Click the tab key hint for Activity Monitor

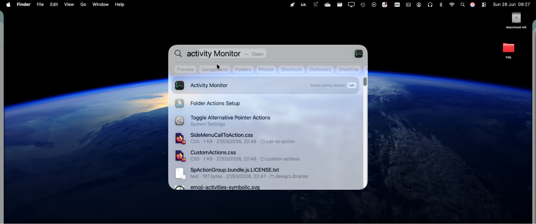[x=352, y=85]
